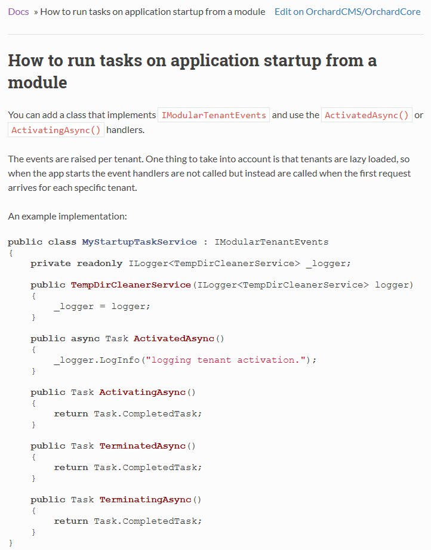Click the "_logger = logger;" assignment line
Screen dimensions: 431x550
(102, 307)
